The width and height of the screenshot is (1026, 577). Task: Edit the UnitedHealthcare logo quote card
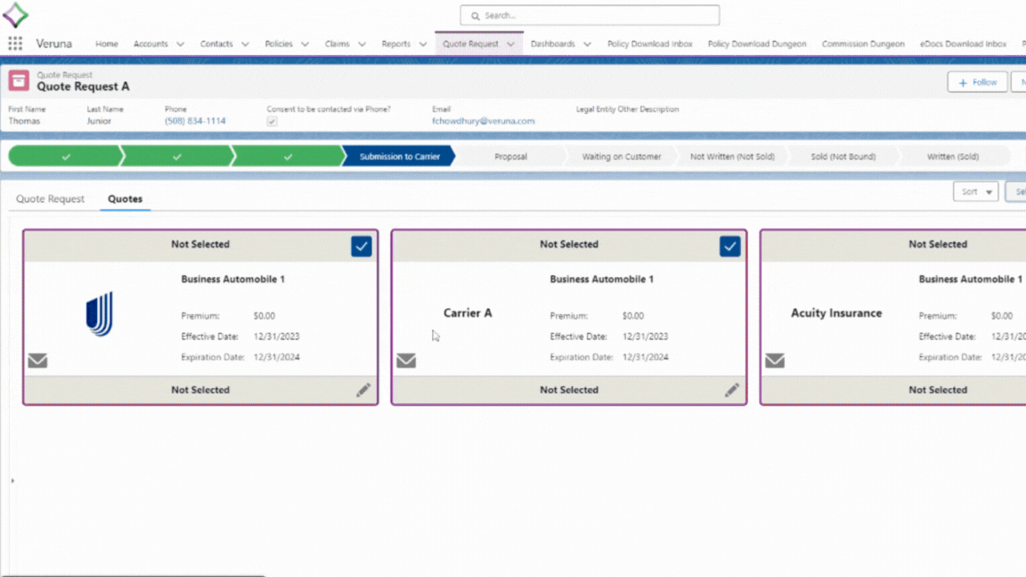tap(363, 390)
